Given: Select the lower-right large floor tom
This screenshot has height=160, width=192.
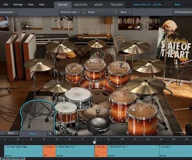Looking at the screenshot, I should pyautogui.click(x=142, y=119).
